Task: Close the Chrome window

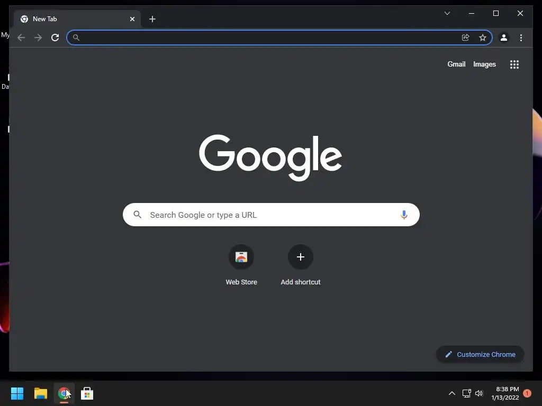Action: coord(520,13)
